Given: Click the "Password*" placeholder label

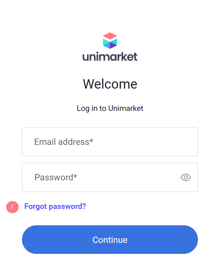Looking at the screenshot, I should [56, 178].
